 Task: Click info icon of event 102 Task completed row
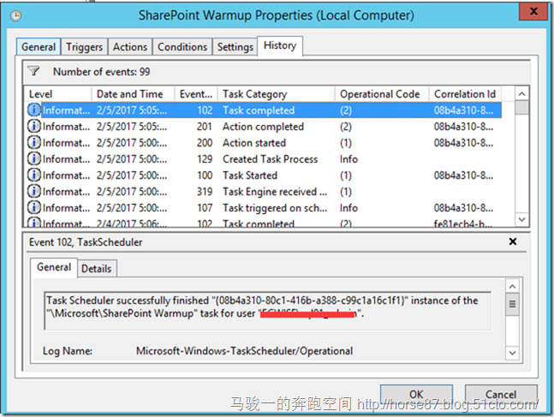(x=34, y=110)
